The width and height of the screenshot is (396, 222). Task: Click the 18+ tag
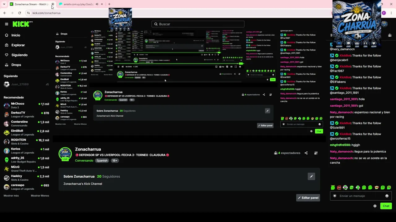click(114, 161)
